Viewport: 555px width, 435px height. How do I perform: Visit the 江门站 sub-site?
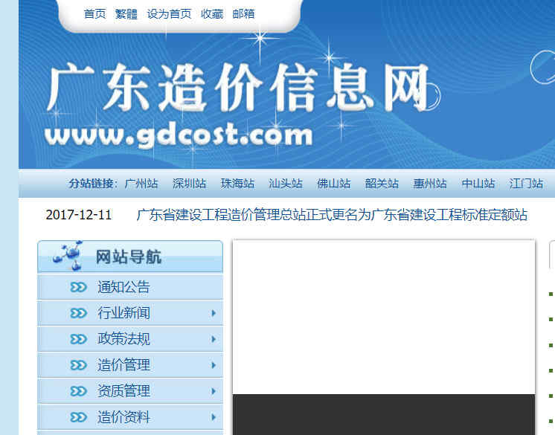[x=526, y=184]
